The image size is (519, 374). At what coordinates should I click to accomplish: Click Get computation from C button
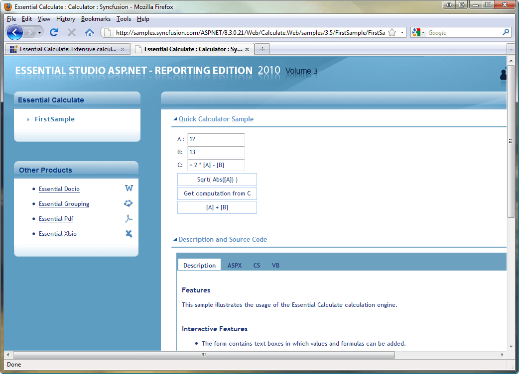[x=217, y=193]
